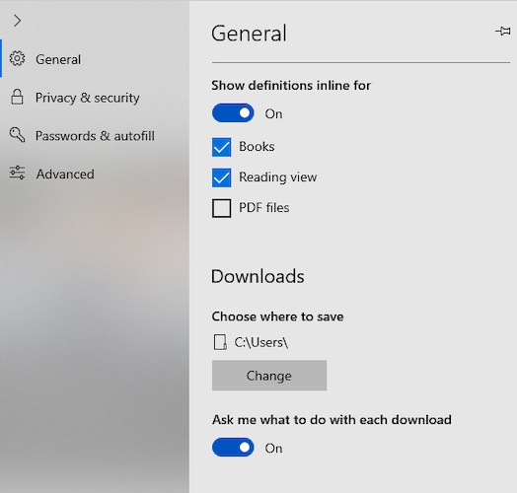Uncheck the Reading view checkbox
Viewport: 517px width, 493px height.
click(x=221, y=177)
